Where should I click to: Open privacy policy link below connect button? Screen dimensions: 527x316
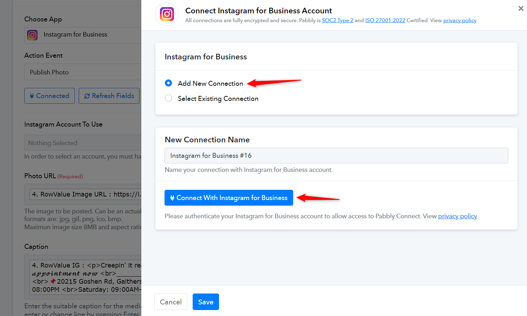pyautogui.click(x=457, y=216)
